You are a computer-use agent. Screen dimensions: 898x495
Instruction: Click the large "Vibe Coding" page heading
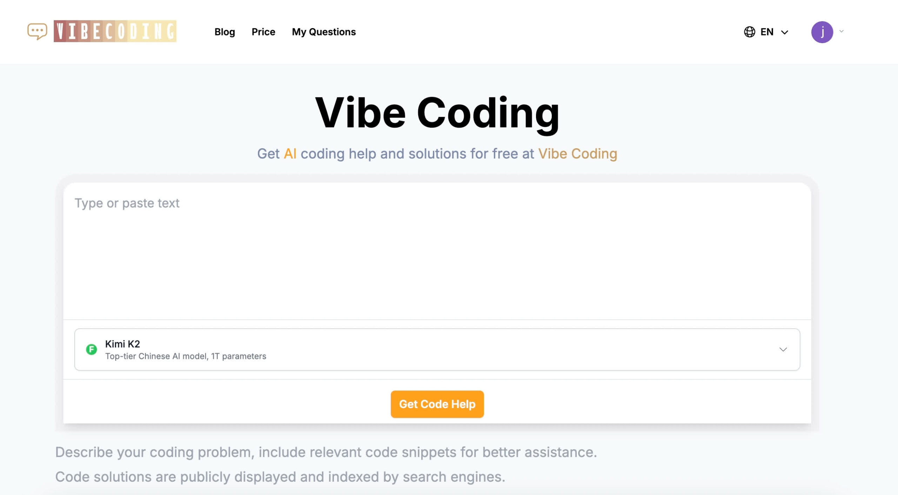(x=437, y=113)
